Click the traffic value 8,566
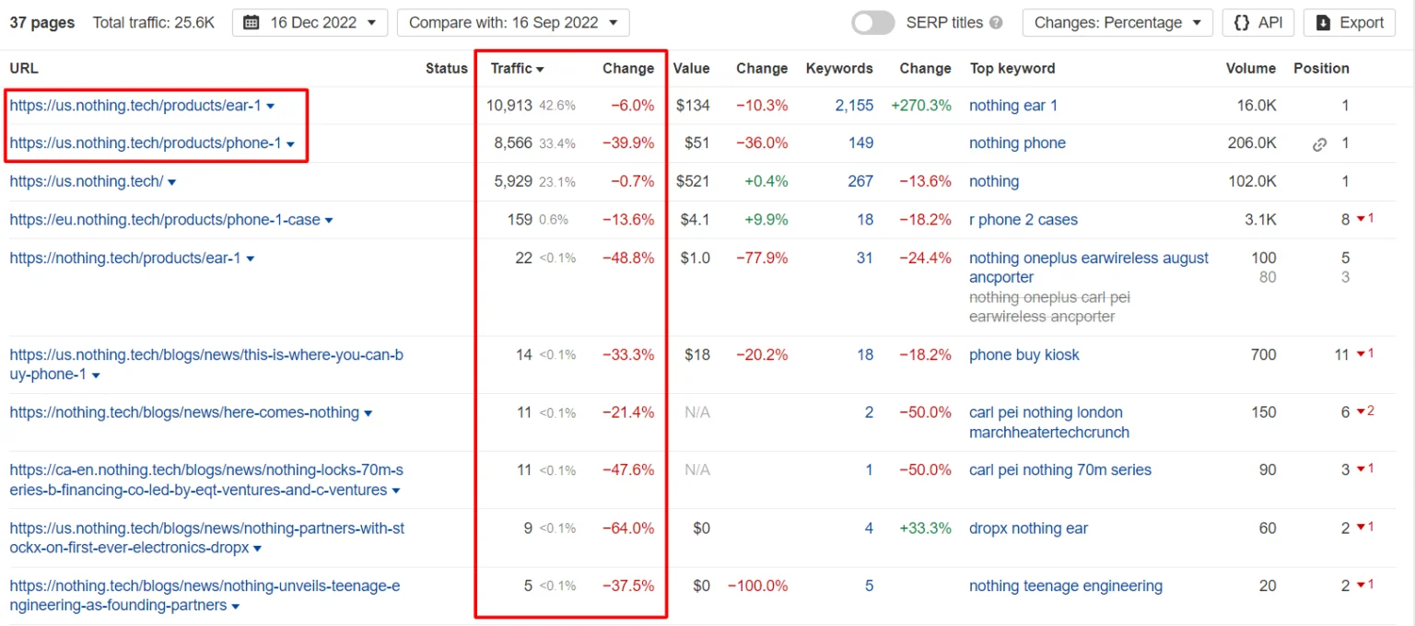Image resolution: width=1415 pixels, height=626 pixels. pos(513,143)
